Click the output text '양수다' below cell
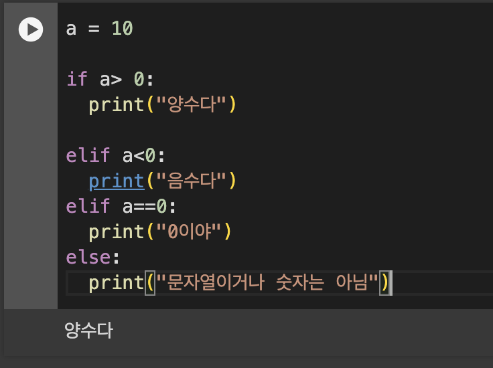Image resolution: width=493 pixels, height=368 pixels. [x=88, y=331]
